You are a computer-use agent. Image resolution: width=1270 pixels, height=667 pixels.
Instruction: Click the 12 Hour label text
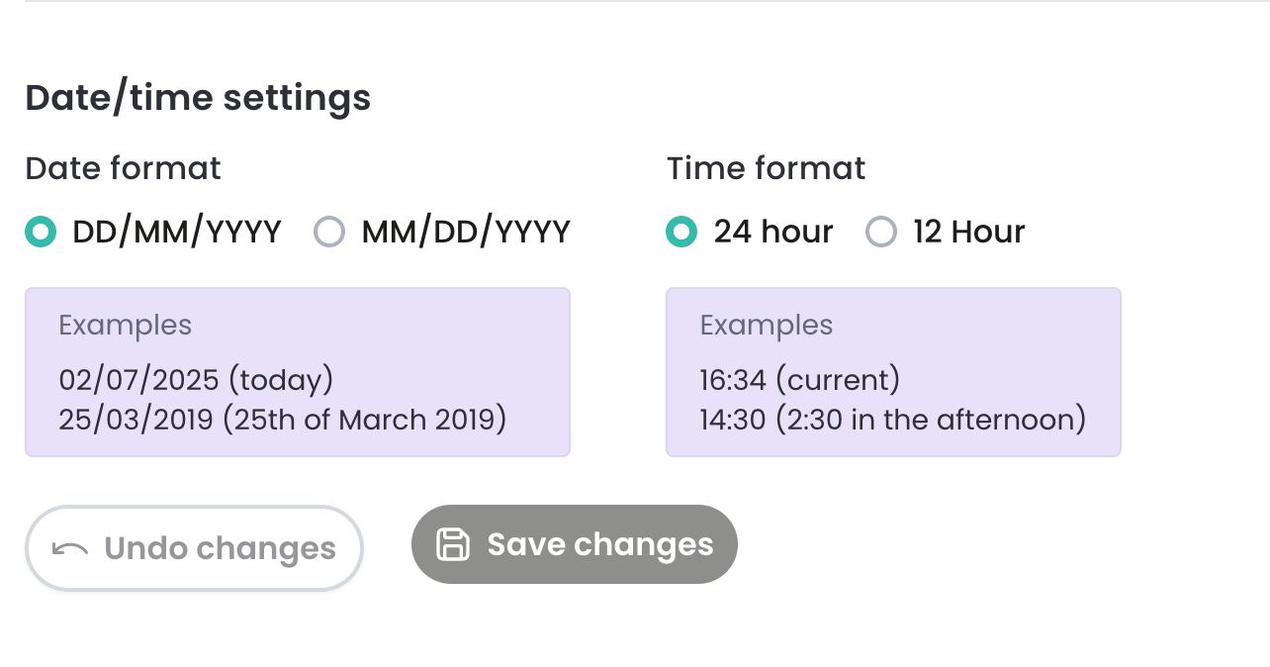(x=968, y=233)
